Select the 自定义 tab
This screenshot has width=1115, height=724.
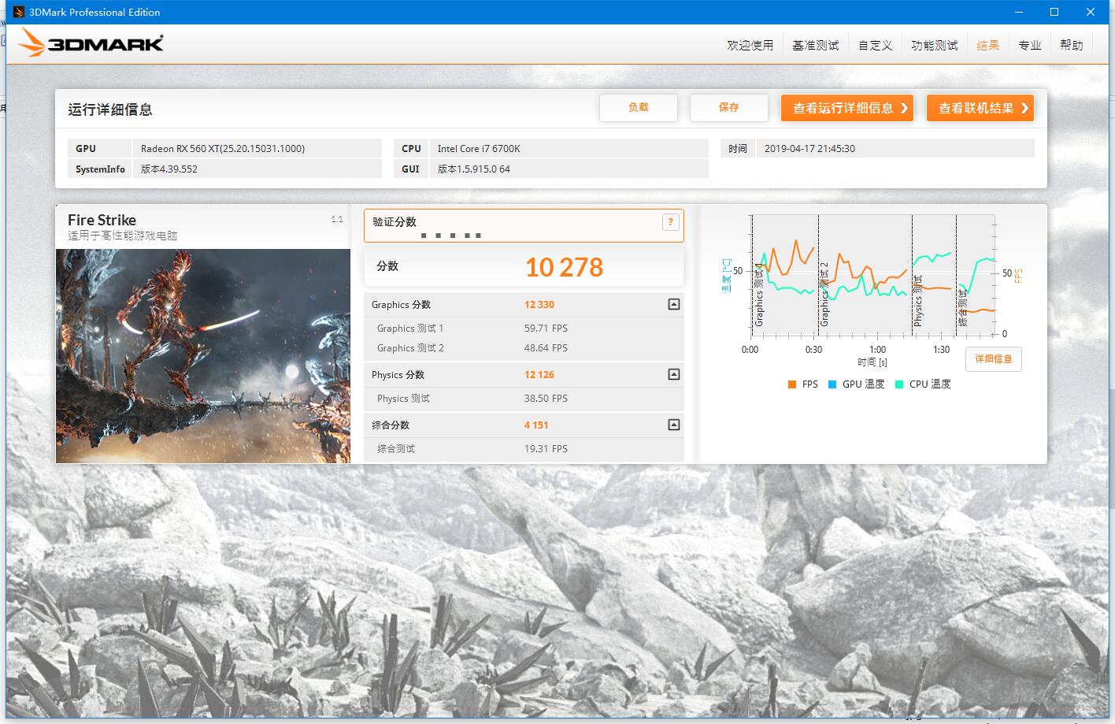coord(874,45)
